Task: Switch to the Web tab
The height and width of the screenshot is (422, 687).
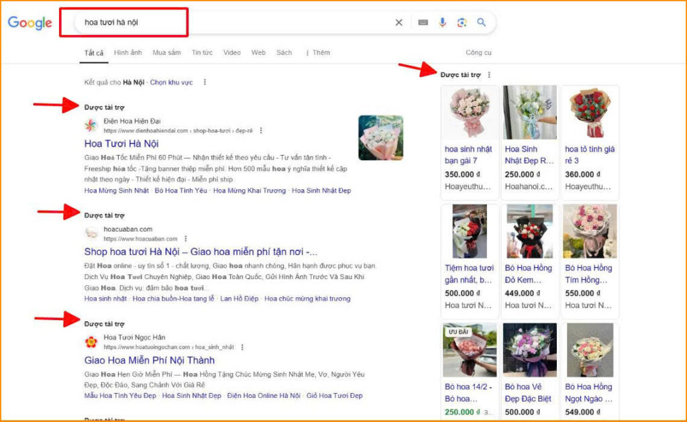Action: (x=258, y=52)
